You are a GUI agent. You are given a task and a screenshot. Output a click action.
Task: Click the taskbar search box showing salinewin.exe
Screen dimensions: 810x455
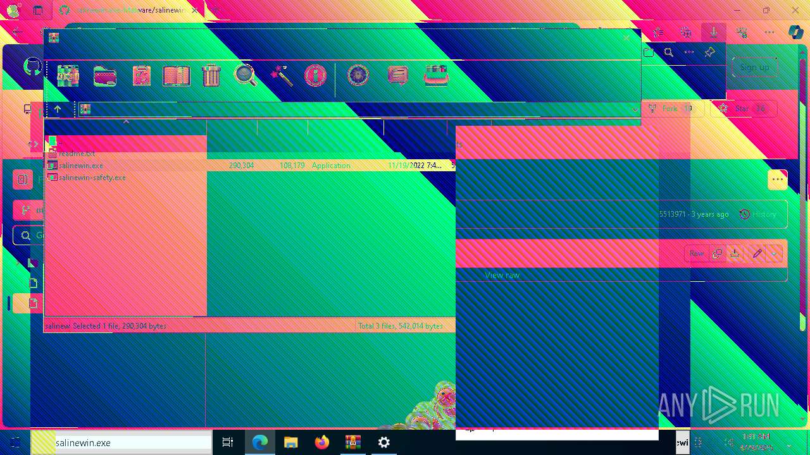[x=121, y=443]
